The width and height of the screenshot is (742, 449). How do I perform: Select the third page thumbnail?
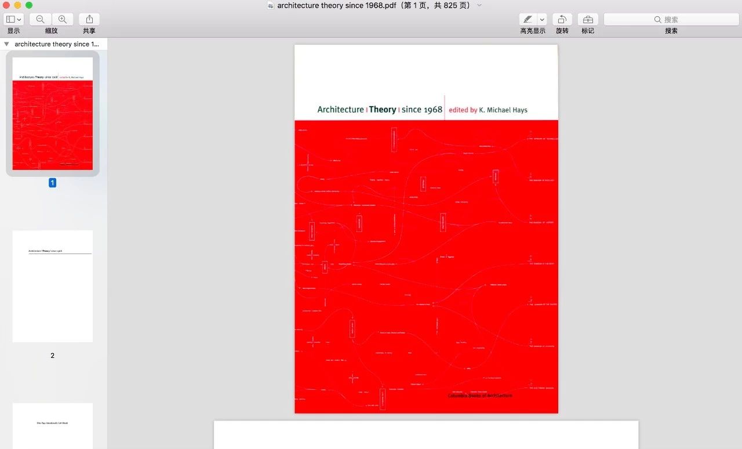[53, 426]
